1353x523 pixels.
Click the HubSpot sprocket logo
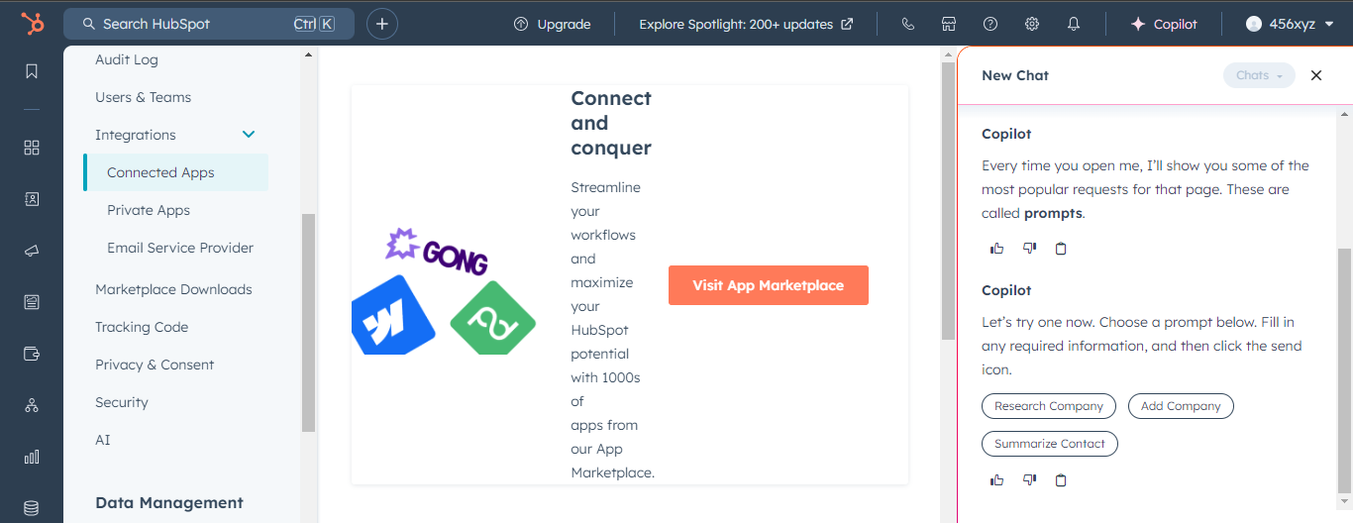[32, 24]
